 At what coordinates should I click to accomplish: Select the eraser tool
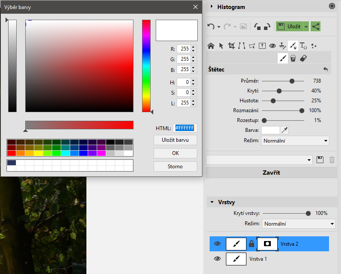click(x=304, y=58)
